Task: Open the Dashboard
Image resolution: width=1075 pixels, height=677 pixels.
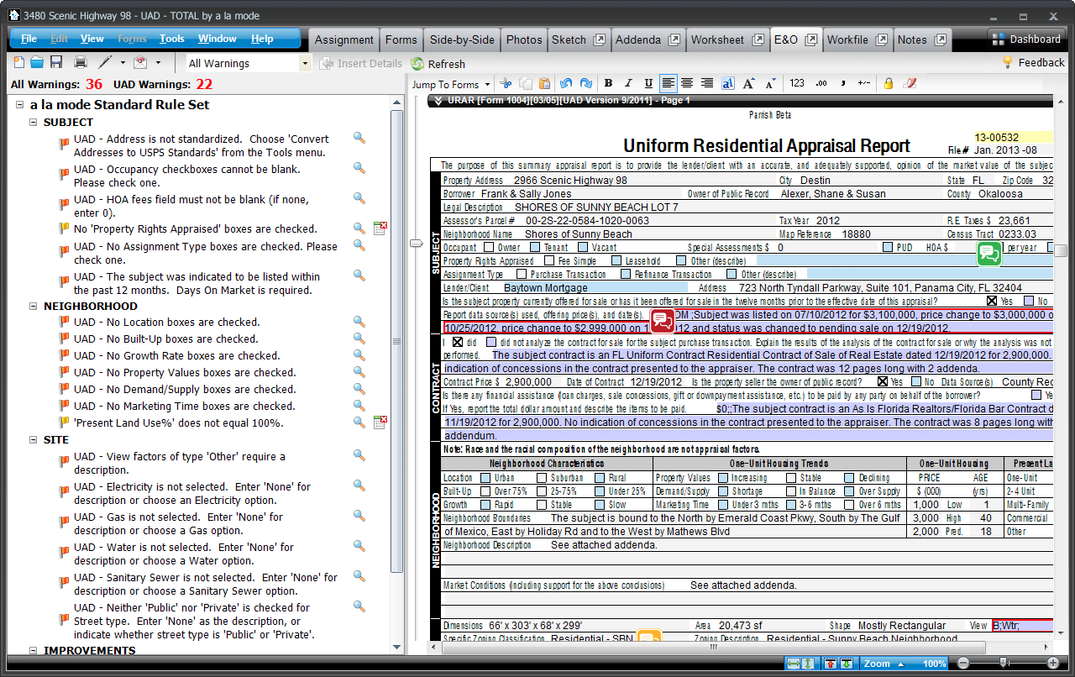Action: (1026, 39)
